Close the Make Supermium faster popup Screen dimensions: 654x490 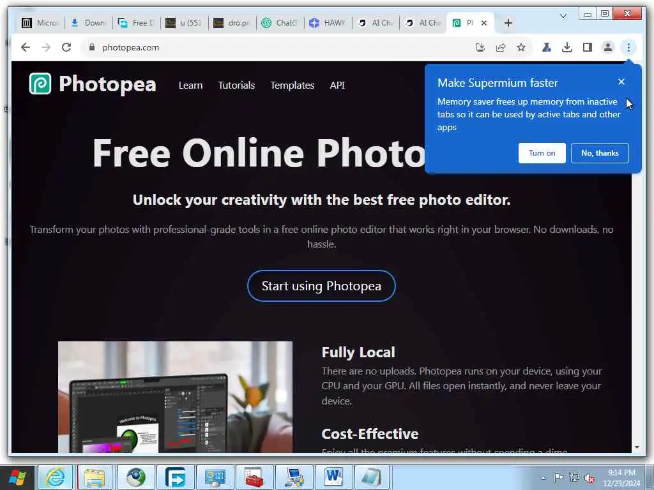621,82
